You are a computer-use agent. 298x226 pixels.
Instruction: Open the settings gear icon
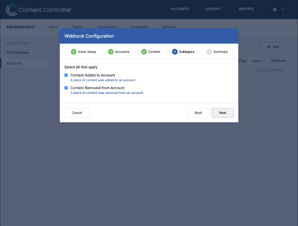(275, 10)
